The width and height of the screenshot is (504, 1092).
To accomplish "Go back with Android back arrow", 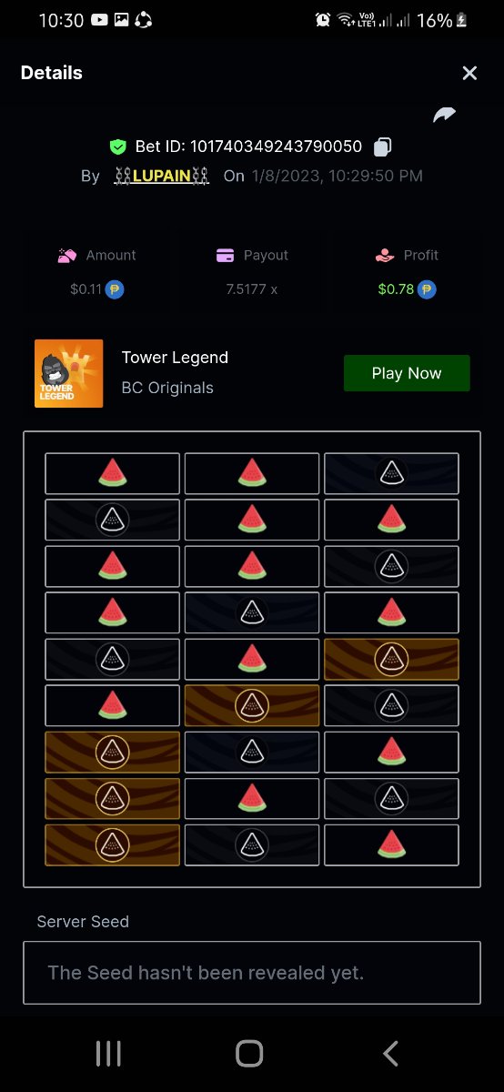I will pos(391,1054).
